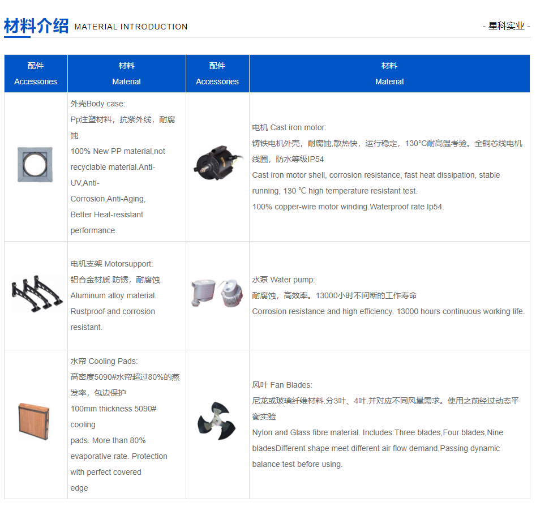
Task: Click 'Corrosion,Anti-Aging,' text line
Action: [108, 199]
